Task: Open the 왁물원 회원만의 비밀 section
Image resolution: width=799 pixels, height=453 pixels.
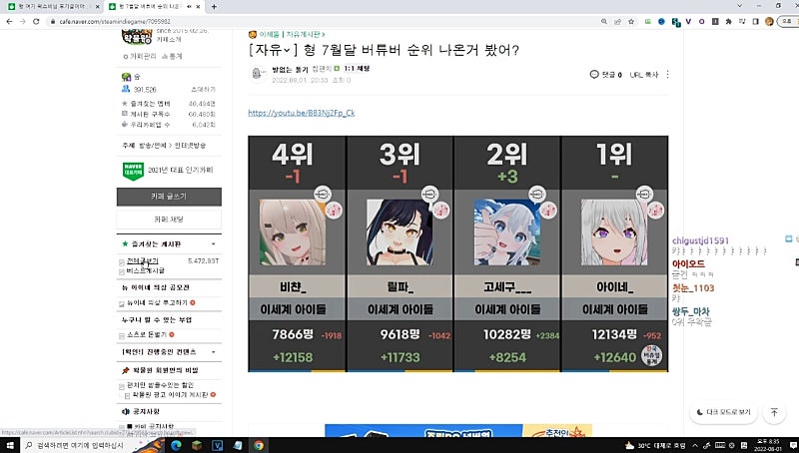Action: [x=165, y=370]
